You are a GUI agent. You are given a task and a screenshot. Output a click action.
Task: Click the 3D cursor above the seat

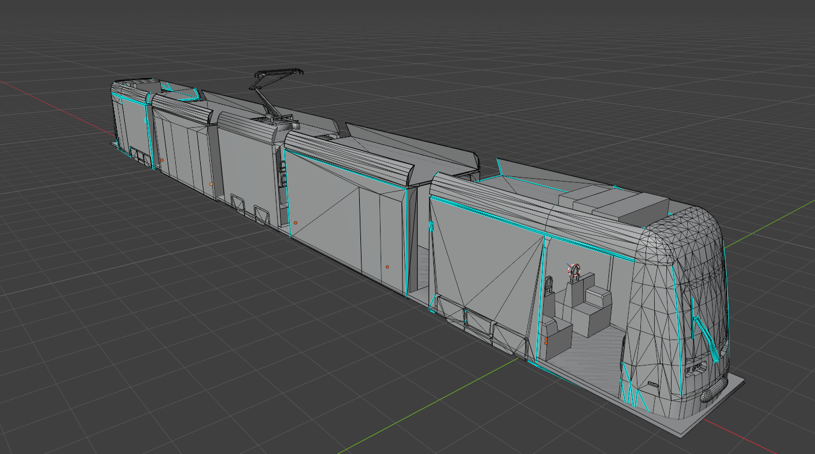pos(574,269)
